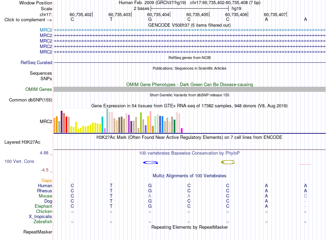Screen dimensions: 326x240
Task: Select the Rhesus alignment row label
Action: point(45,191)
